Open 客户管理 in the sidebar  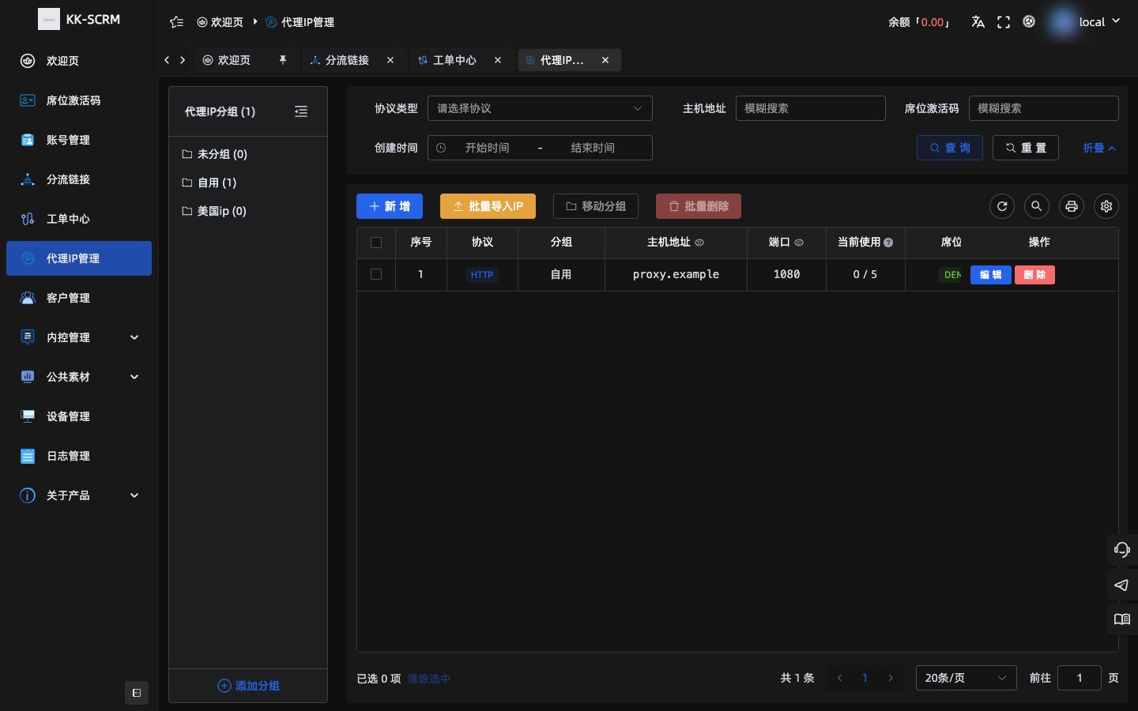(x=79, y=298)
